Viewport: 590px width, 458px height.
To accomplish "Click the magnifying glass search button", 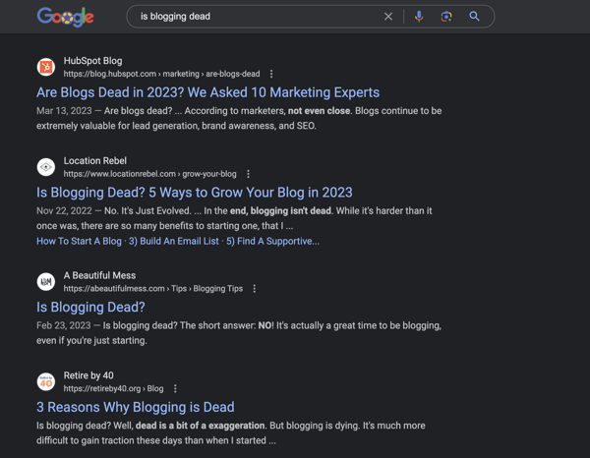I will coord(474,16).
